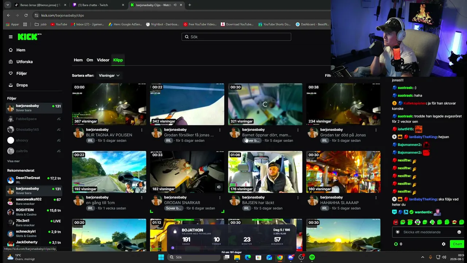The width and height of the screenshot is (467, 263).
Task: Open the Windows Start menu
Action: pos(161,257)
